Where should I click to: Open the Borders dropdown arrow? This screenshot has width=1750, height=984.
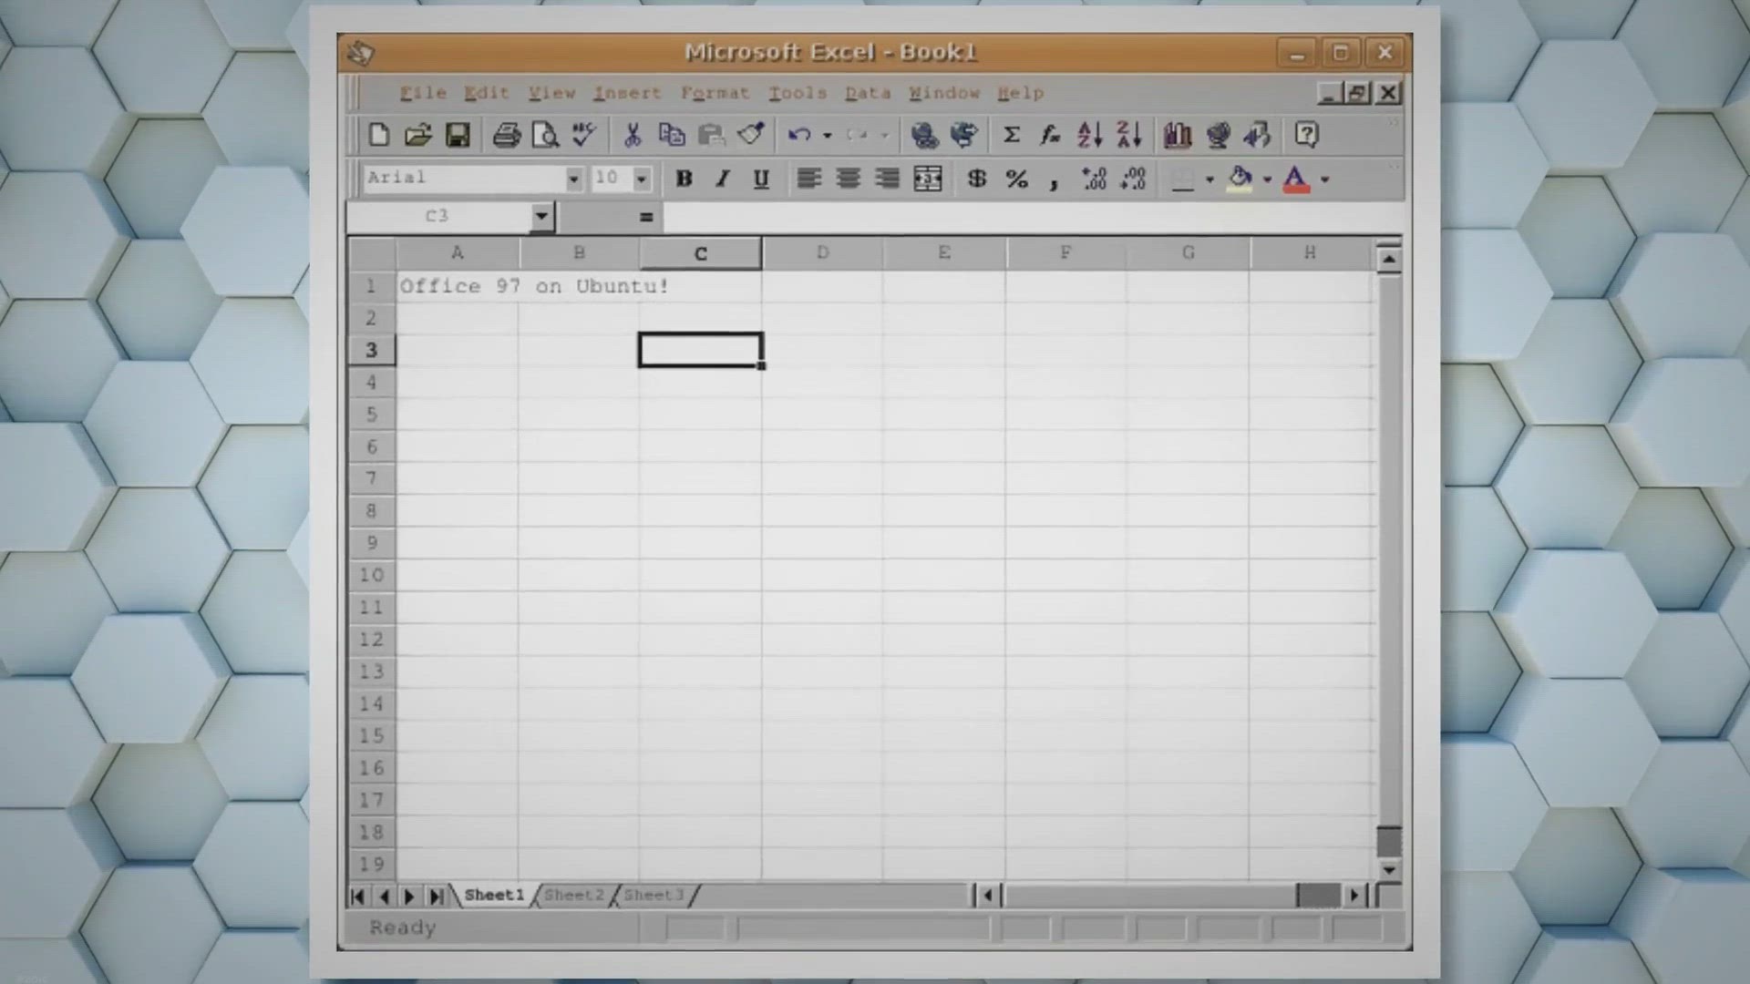1210,179
